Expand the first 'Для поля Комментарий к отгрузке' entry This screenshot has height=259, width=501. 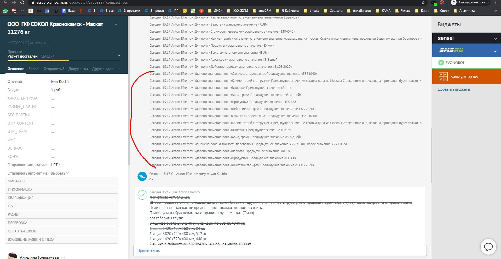pyautogui.click(x=421, y=39)
